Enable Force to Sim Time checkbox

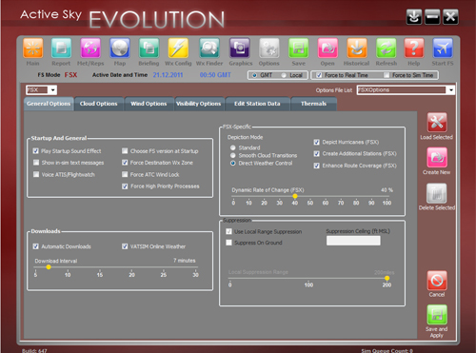387,75
